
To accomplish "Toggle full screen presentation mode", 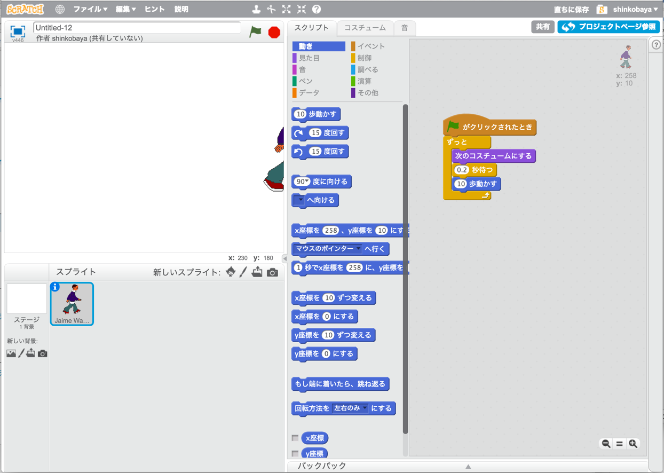I will coord(18,31).
